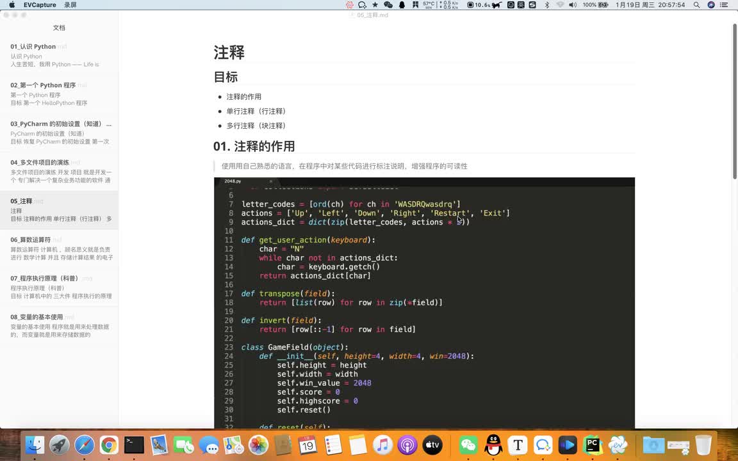Open file 04_多文件项目的演练
Screen dimensions: 738x461
click(x=60, y=171)
